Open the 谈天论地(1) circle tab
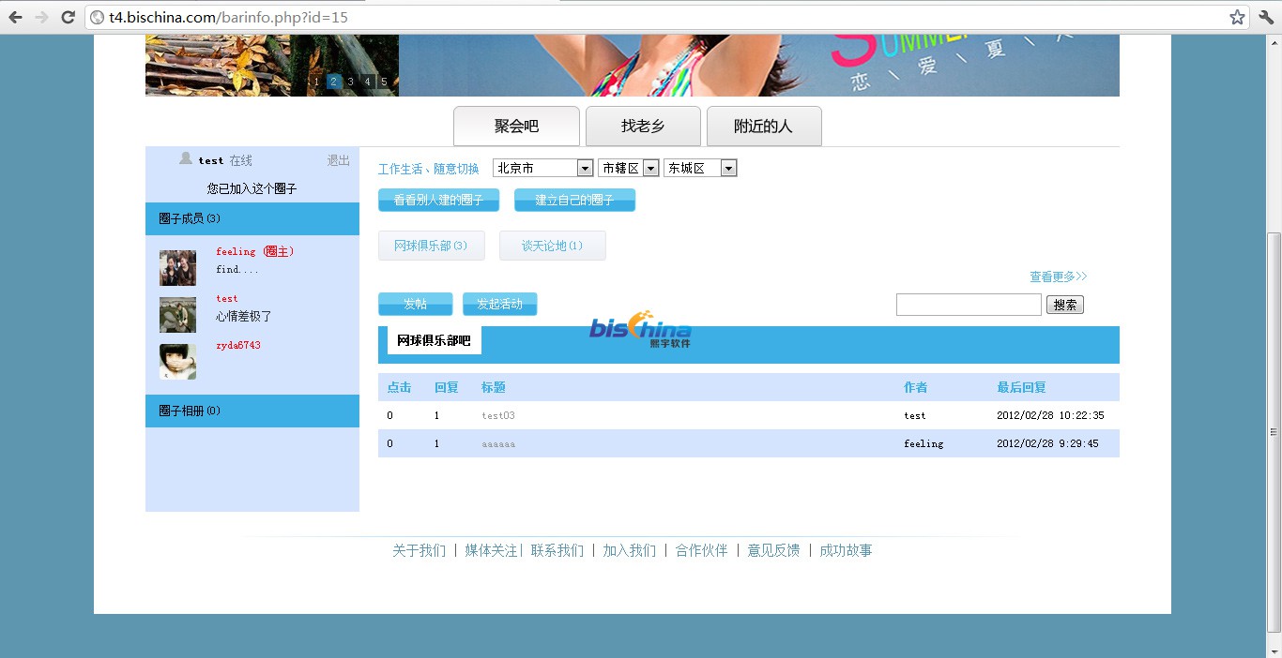 [553, 246]
